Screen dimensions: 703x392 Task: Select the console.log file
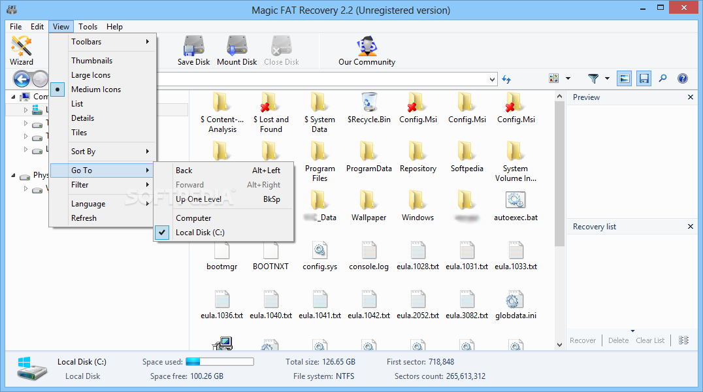coord(368,255)
